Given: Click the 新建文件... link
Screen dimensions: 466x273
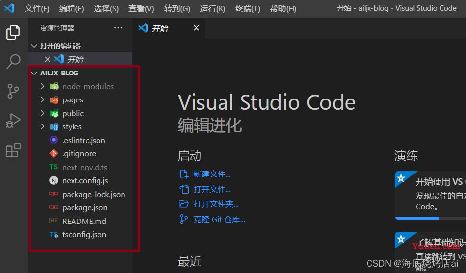Looking at the screenshot, I should [212, 174].
